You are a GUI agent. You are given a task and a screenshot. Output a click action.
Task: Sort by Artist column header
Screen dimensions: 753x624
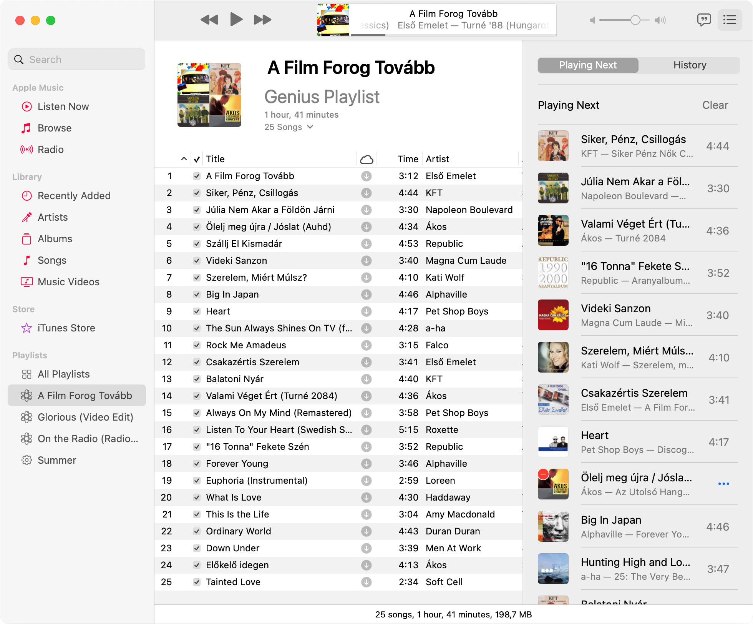click(x=471, y=159)
